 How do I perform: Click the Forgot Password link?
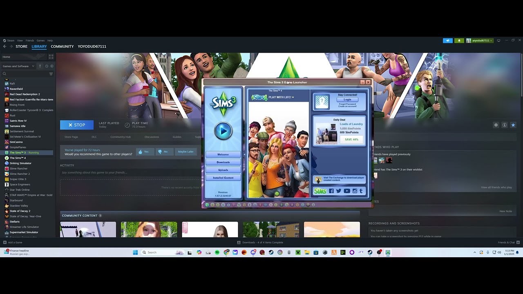(x=347, y=104)
